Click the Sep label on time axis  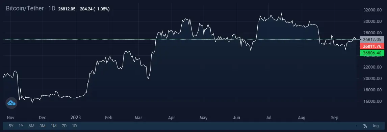[x=334, y=118]
